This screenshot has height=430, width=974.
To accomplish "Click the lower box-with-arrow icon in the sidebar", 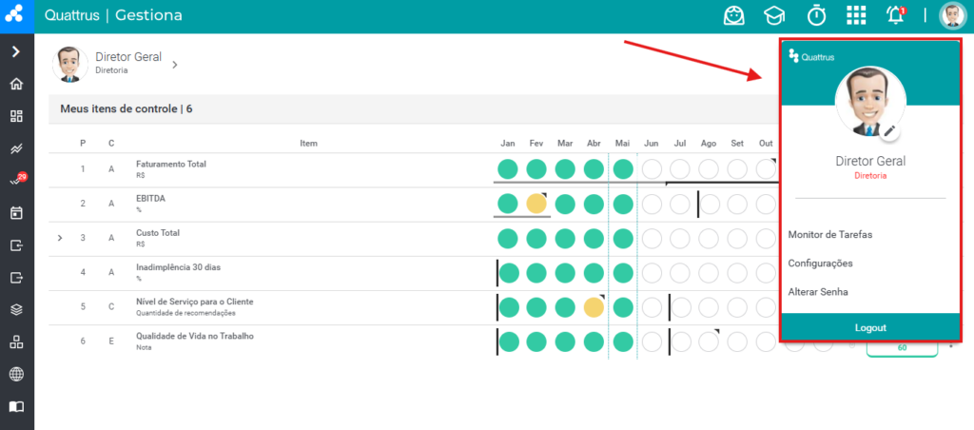I will [17, 277].
